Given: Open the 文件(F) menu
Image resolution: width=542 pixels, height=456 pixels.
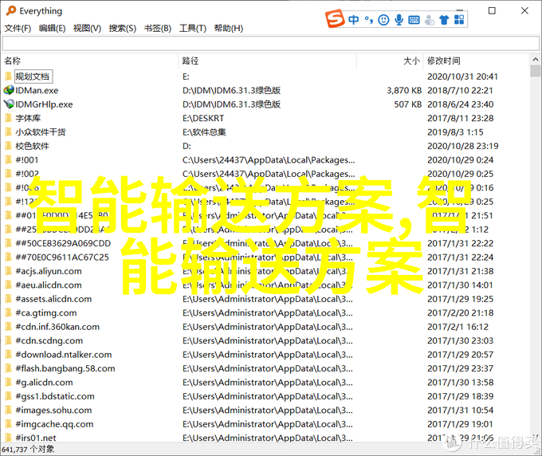Looking at the screenshot, I should pyautogui.click(x=18, y=29).
